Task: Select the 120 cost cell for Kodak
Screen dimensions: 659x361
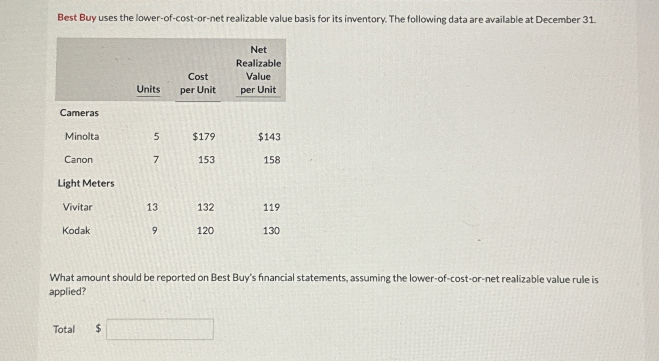Action: coord(205,230)
